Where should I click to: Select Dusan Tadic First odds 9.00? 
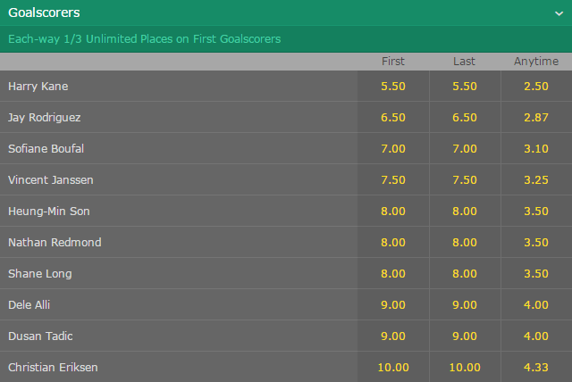pos(393,336)
